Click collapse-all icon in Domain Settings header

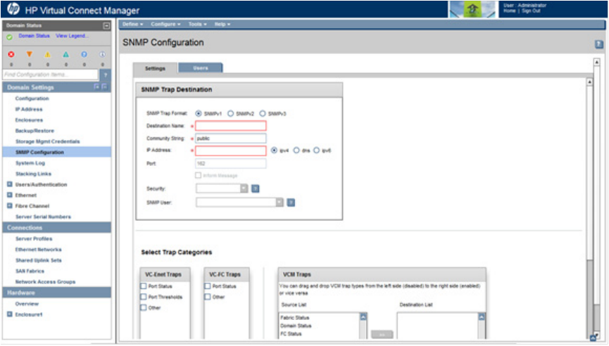104,87
